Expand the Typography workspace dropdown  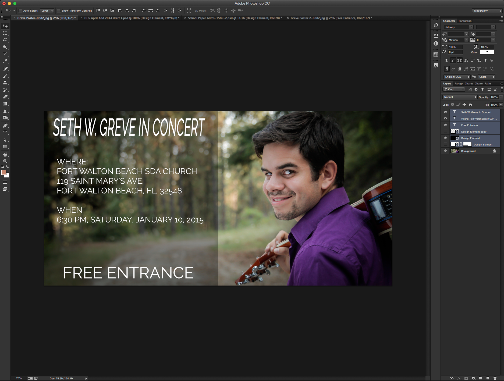coord(487,11)
